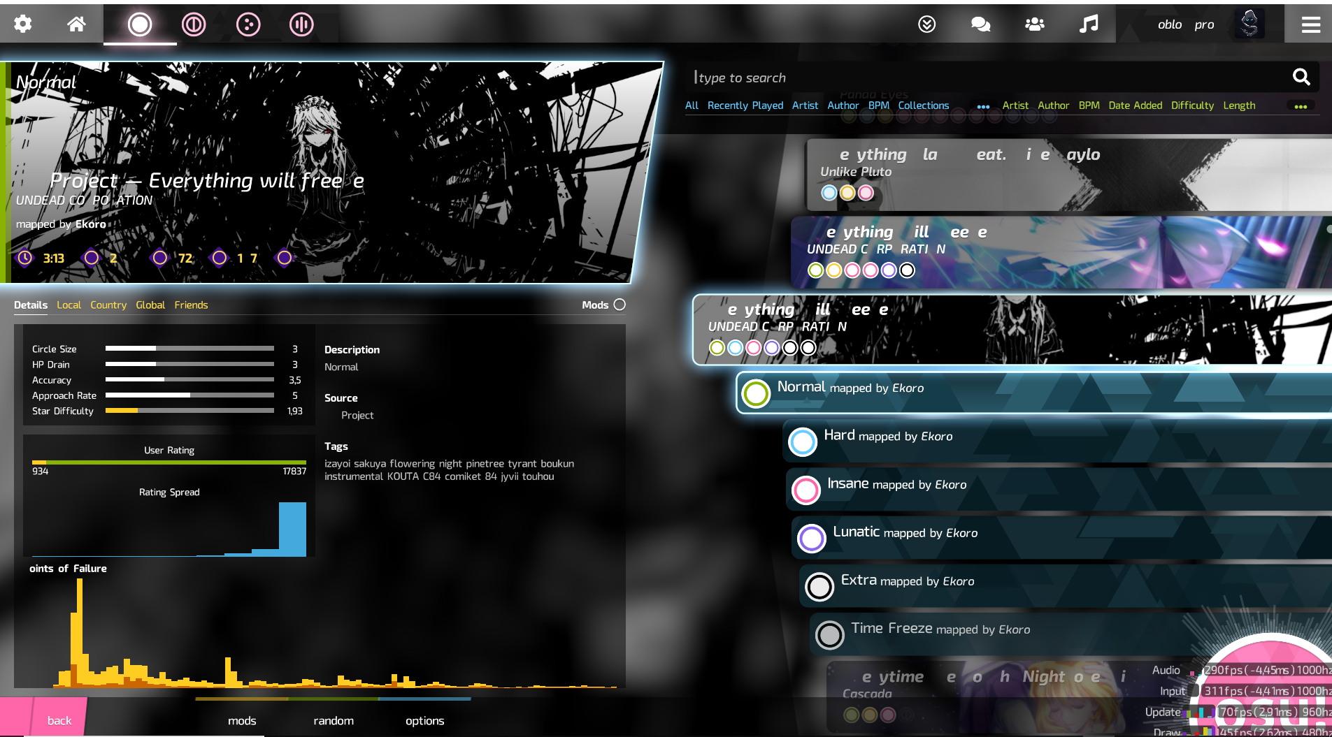Image resolution: width=1332 pixels, height=737 pixels.
Task: Open the game settings gear icon
Action: pyautogui.click(x=22, y=23)
